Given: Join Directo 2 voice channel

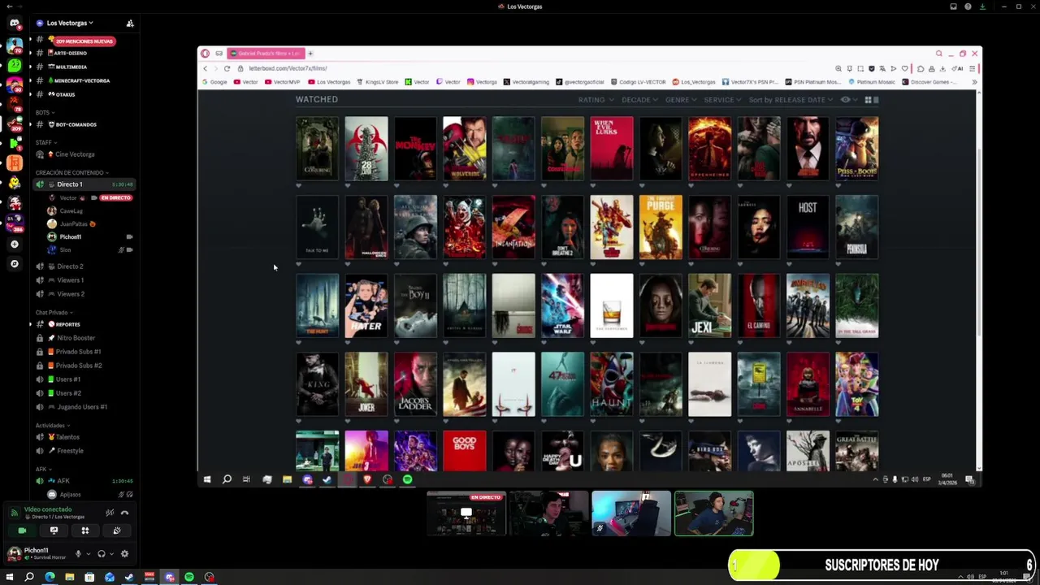Looking at the screenshot, I should [84, 266].
